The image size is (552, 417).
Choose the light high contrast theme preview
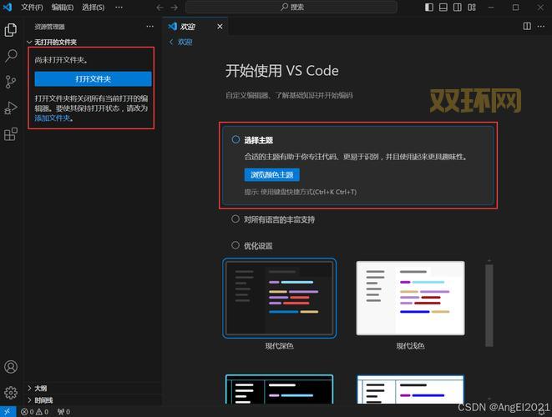tap(411, 389)
